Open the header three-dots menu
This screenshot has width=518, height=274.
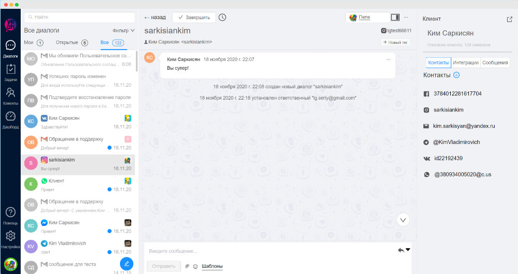pos(406,17)
